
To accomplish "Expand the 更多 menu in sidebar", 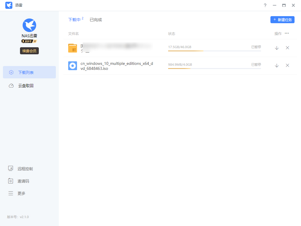I will tap(21, 193).
